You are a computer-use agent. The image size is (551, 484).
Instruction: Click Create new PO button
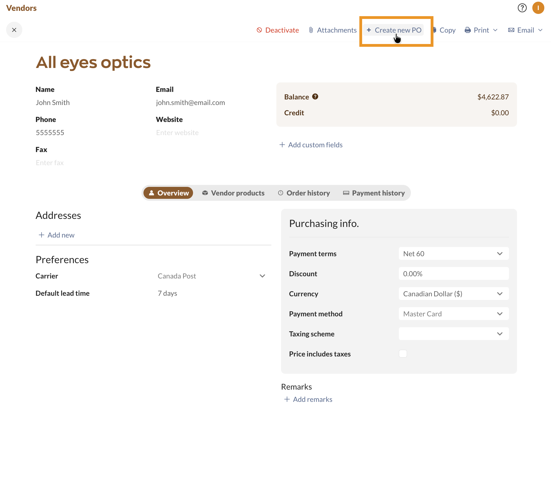[394, 30]
